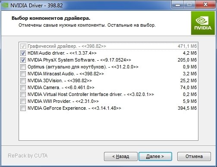Image resolution: width=217 pixels, height=167 pixels.
Task: Select the HDMI Audio driver row text
Action: pyautogui.click(x=62, y=53)
